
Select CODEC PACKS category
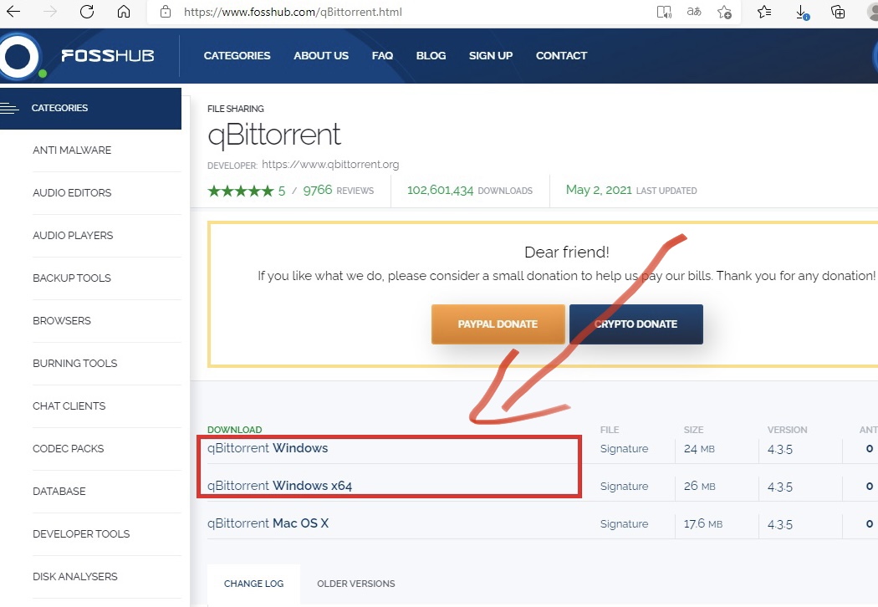(x=69, y=448)
